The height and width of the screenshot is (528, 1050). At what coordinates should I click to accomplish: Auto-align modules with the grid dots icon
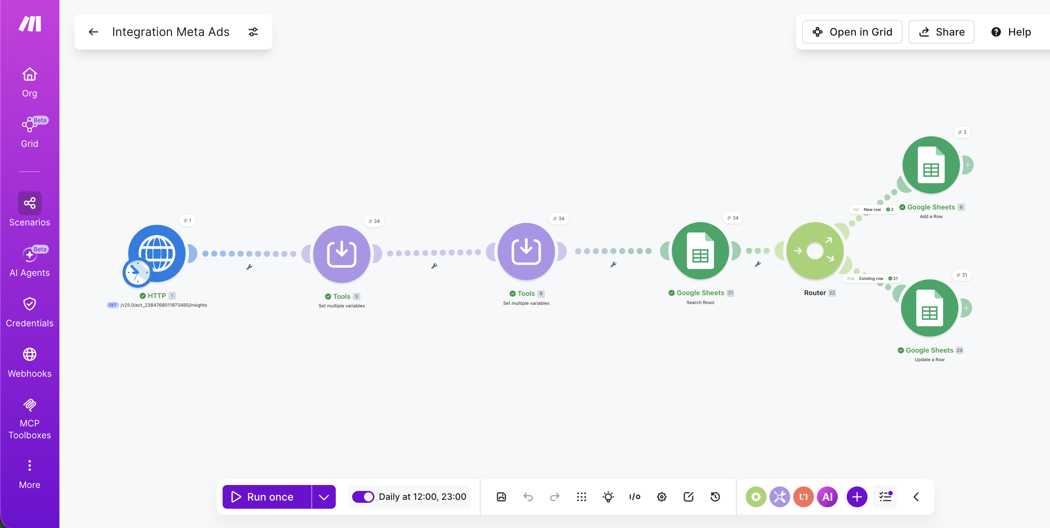pyautogui.click(x=581, y=496)
